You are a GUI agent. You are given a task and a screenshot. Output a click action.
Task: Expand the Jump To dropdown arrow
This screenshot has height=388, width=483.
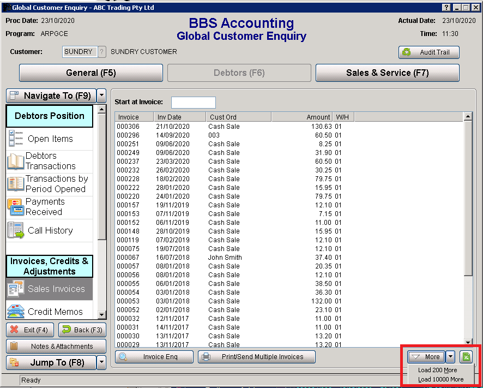pyautogui.click(x=101, y=362)
